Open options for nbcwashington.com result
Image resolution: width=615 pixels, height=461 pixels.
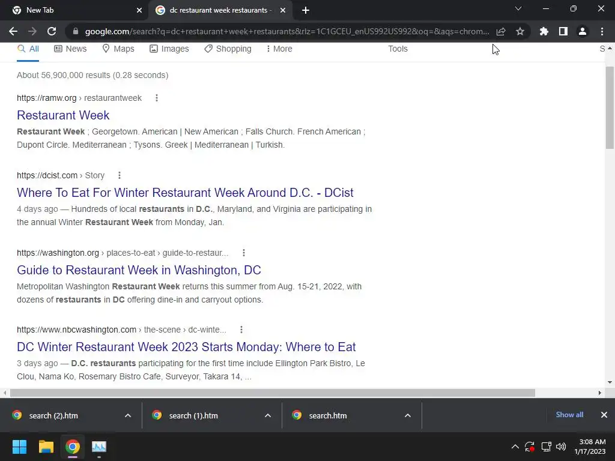tap(241, 330)
